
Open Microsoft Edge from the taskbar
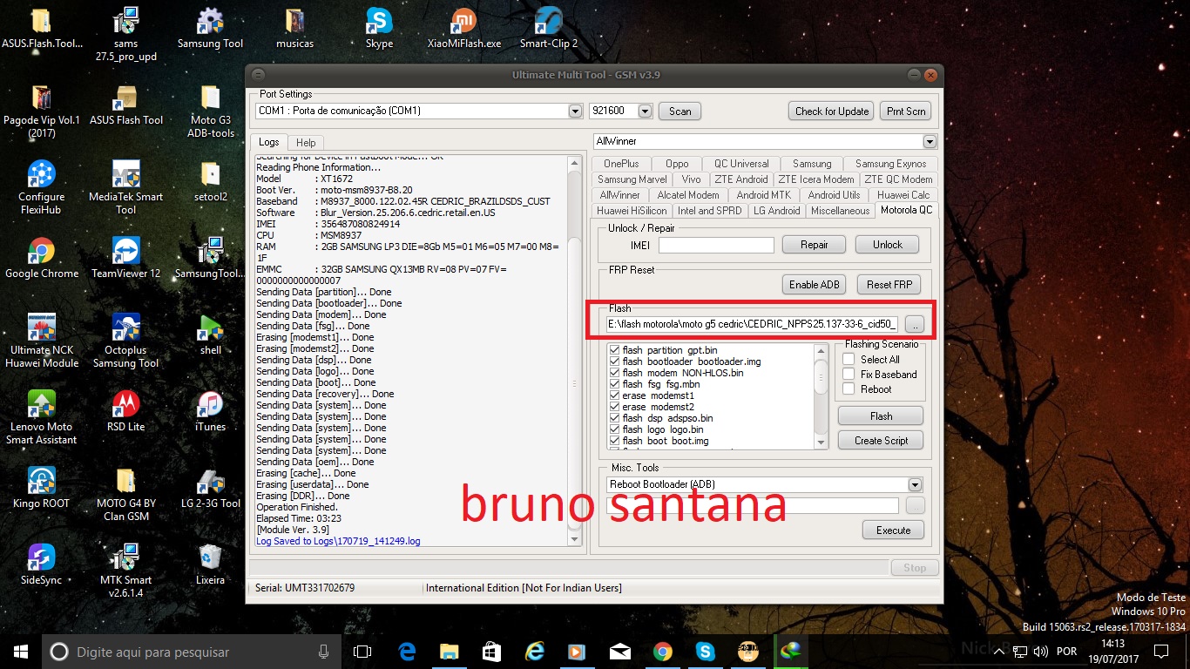coord(407,651)
